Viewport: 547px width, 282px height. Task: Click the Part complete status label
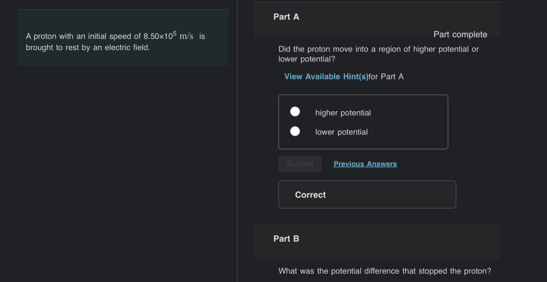click(460, 34)
